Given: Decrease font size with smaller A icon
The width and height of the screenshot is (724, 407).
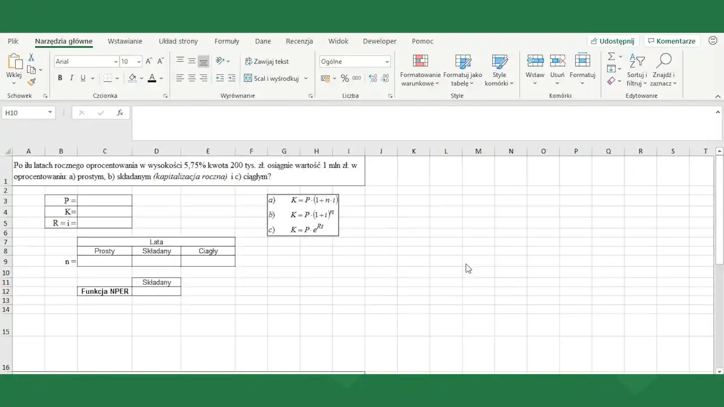Looking at the screenshot, I should [161, 61].
